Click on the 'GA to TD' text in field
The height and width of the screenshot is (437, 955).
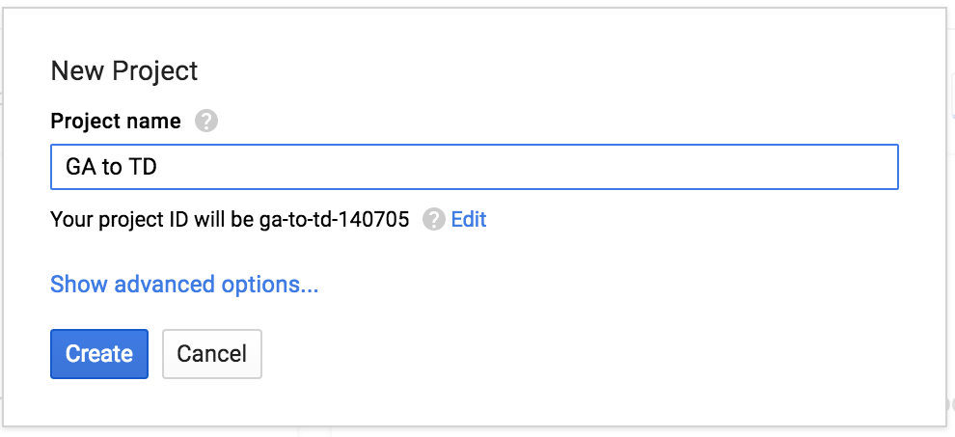point(111,167)
